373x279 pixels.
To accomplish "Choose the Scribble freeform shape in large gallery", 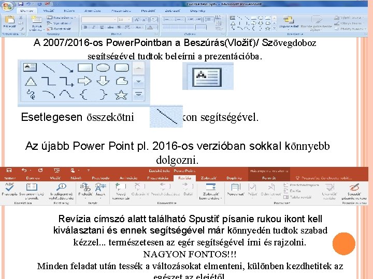I will 31,95.
